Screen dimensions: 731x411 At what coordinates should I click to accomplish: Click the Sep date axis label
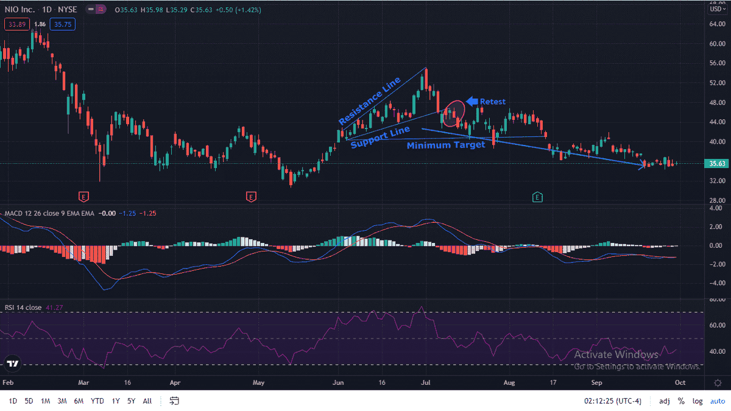point(597,384)
